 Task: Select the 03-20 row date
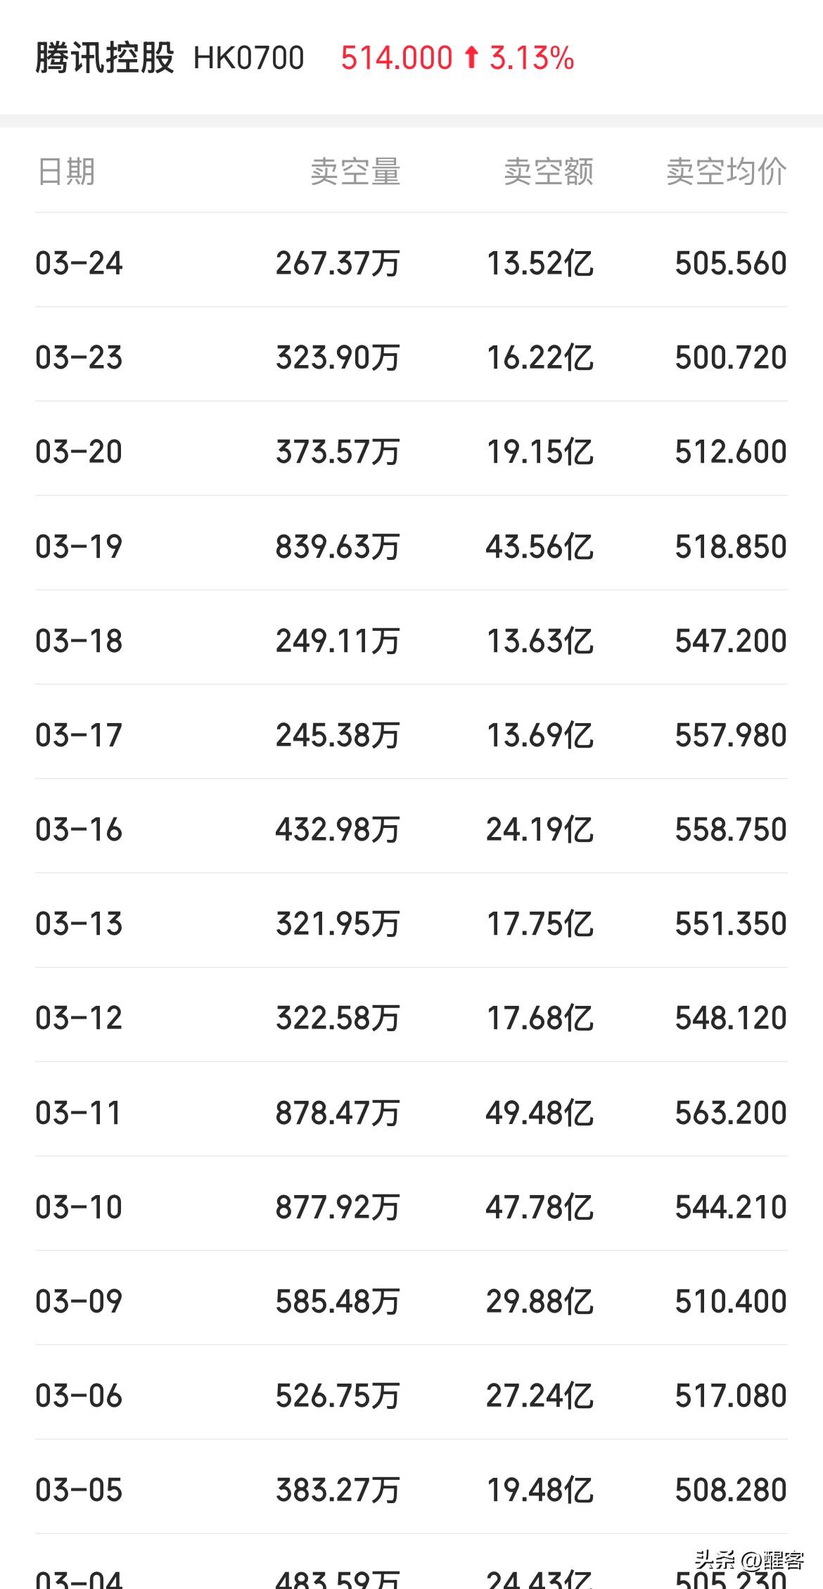pos(79,452)
